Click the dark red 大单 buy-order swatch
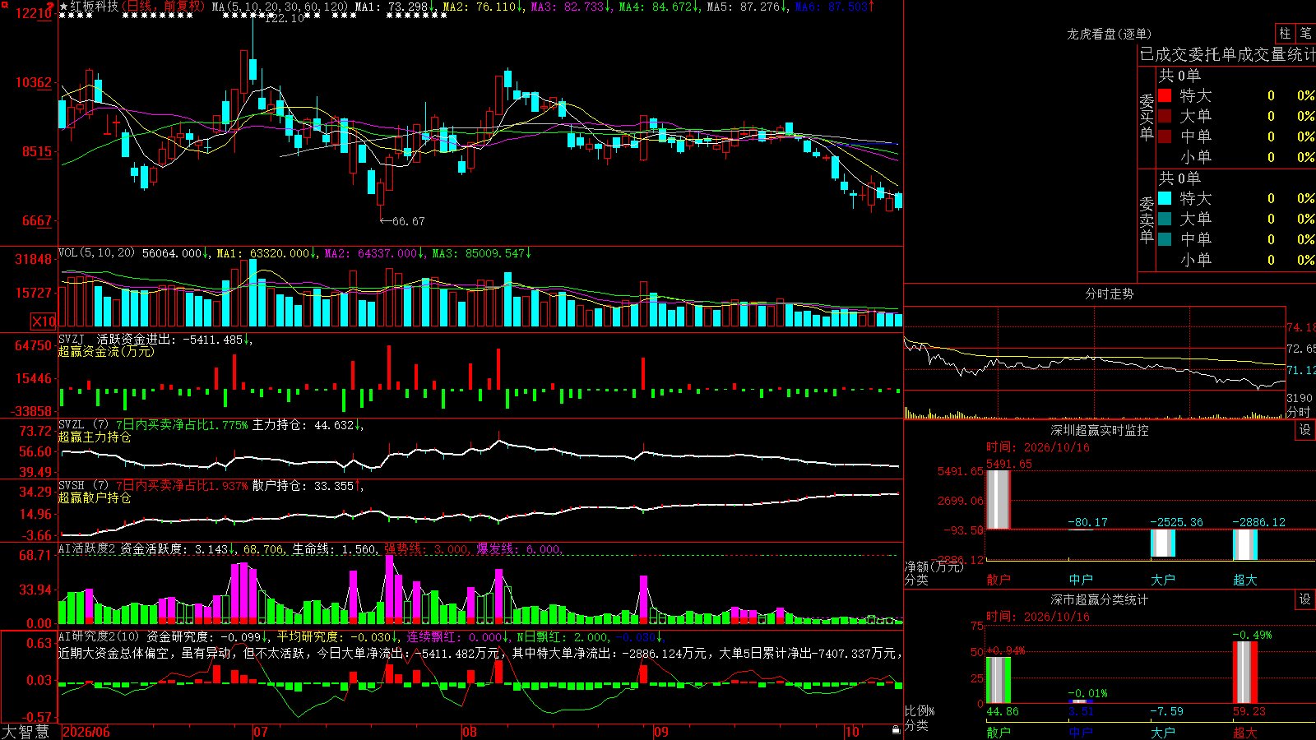The width and height of the screenshot is (1316, 740). pos(1165,116)
